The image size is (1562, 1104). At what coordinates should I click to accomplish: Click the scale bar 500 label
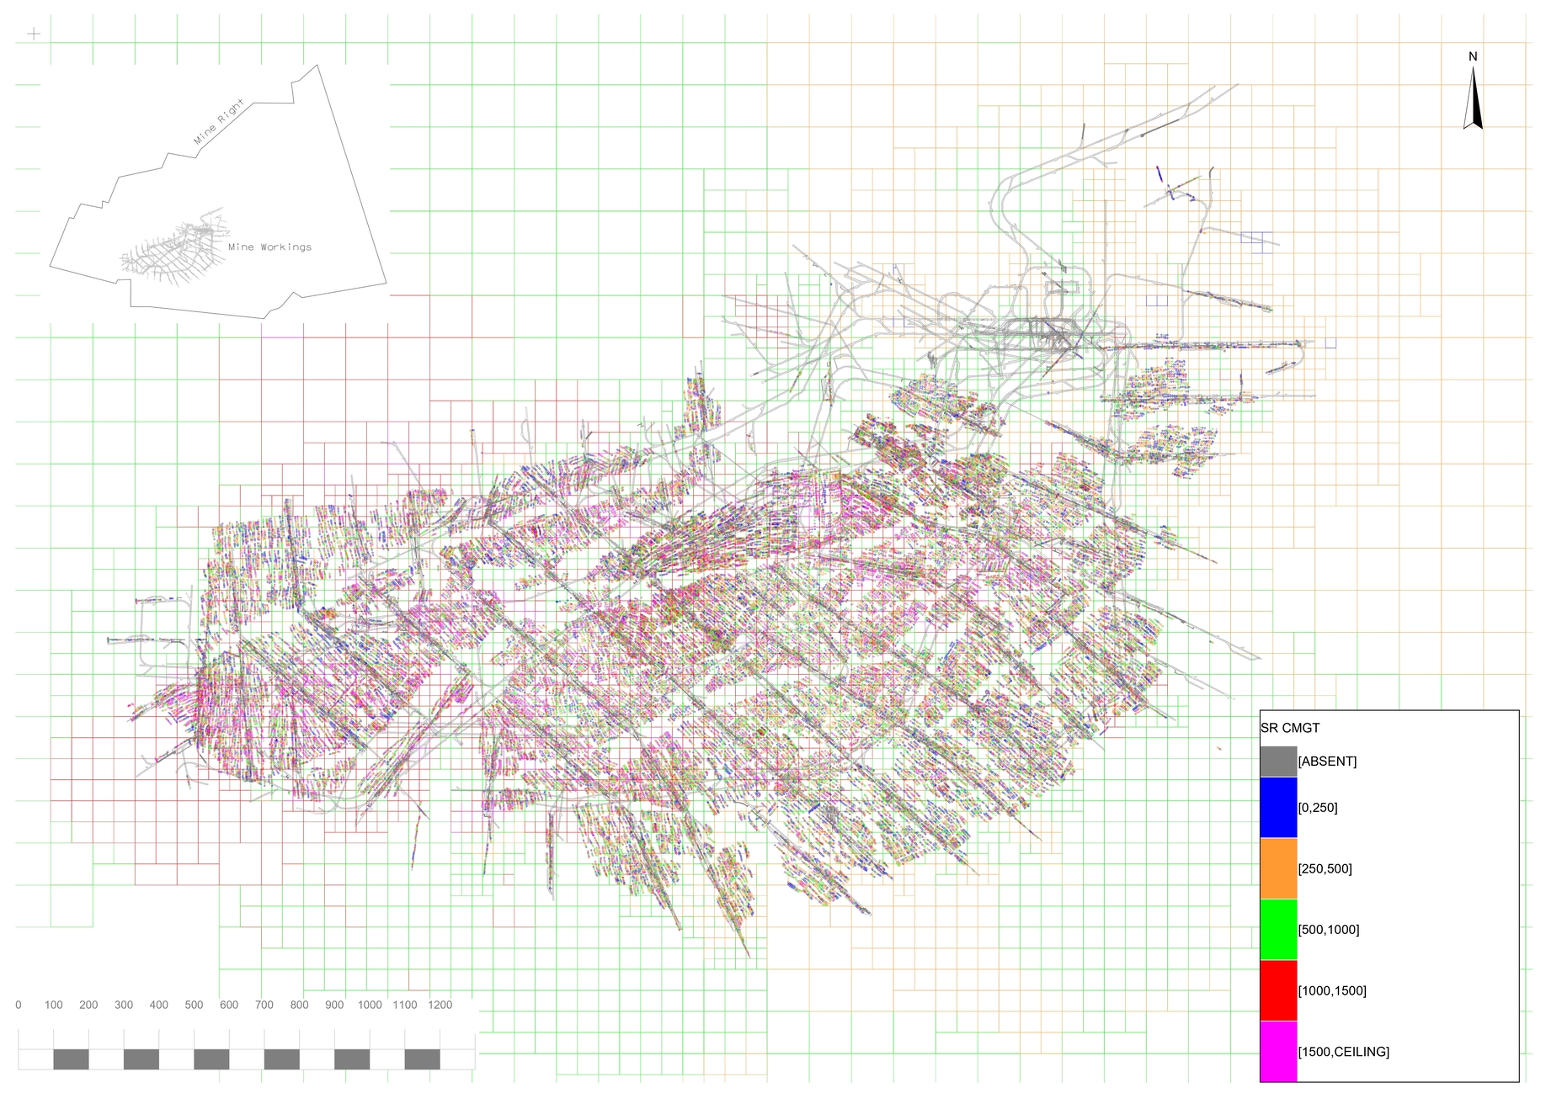click(194, 1005)
